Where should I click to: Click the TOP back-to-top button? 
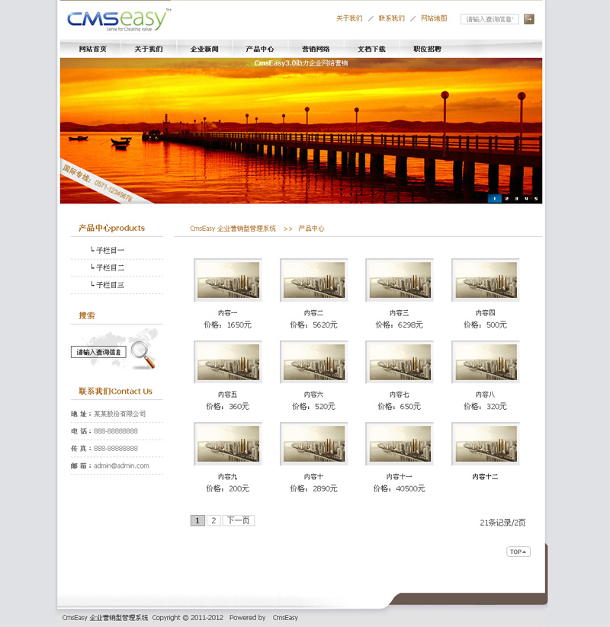(518, 552)
